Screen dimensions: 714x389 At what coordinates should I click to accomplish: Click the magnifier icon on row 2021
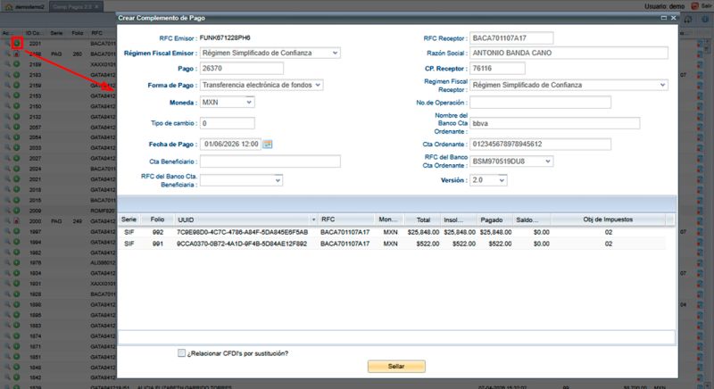click(7, 178)
